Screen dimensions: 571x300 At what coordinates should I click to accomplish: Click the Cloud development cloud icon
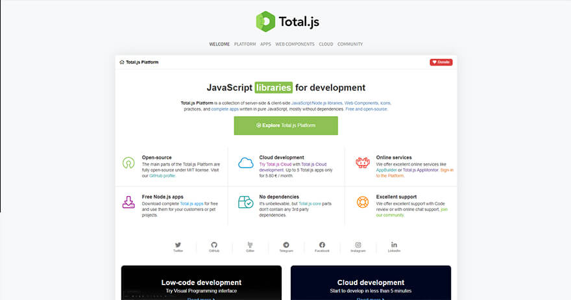[x=245, y=162]
